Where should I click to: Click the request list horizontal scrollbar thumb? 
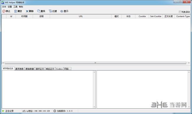point(95,63)
